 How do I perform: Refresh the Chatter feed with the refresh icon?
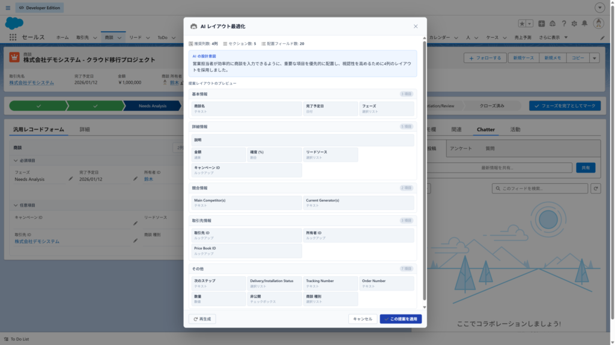(x=596, y=188)
